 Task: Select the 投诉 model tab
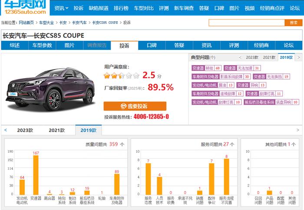124,46
